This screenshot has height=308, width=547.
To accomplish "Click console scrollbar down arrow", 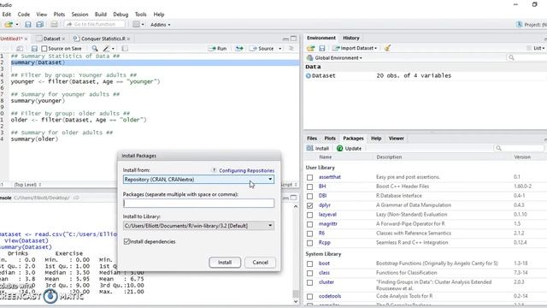I will click(x=296, y=301).
